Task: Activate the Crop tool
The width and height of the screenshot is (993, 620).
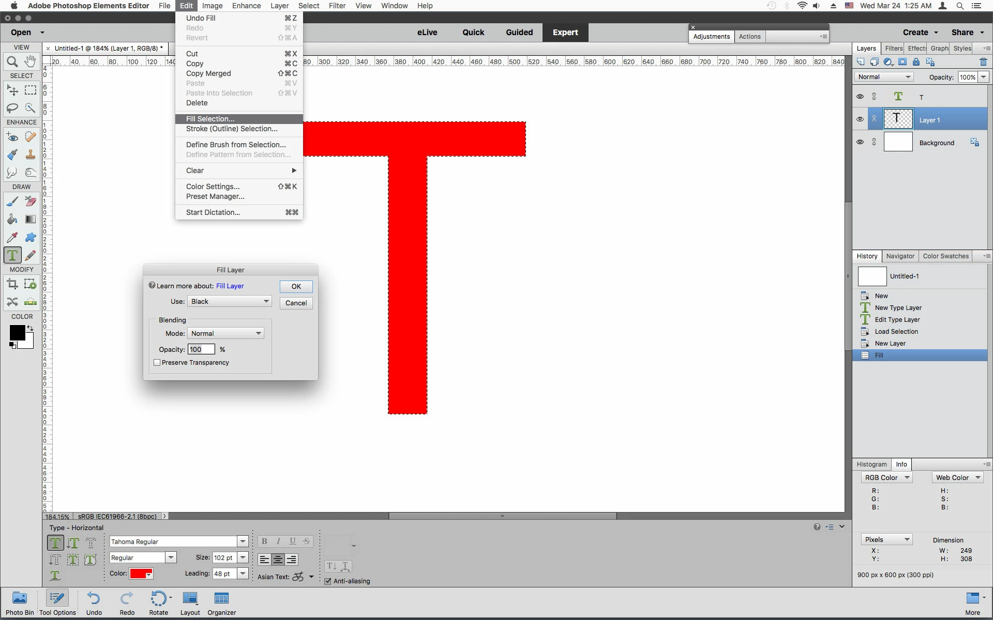Action: point(12,284)
